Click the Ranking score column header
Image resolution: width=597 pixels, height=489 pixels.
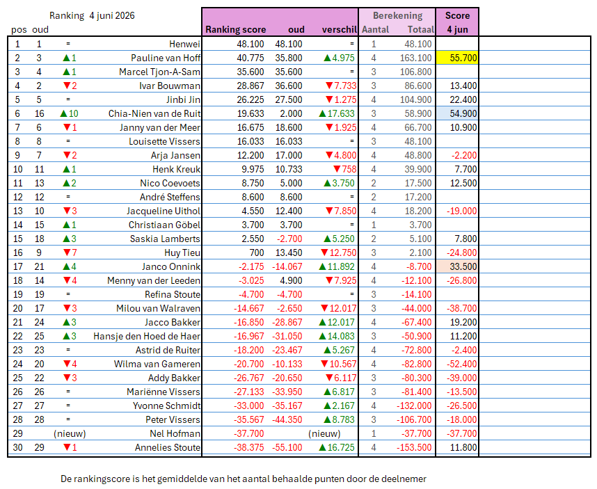(x=236, y=30)
